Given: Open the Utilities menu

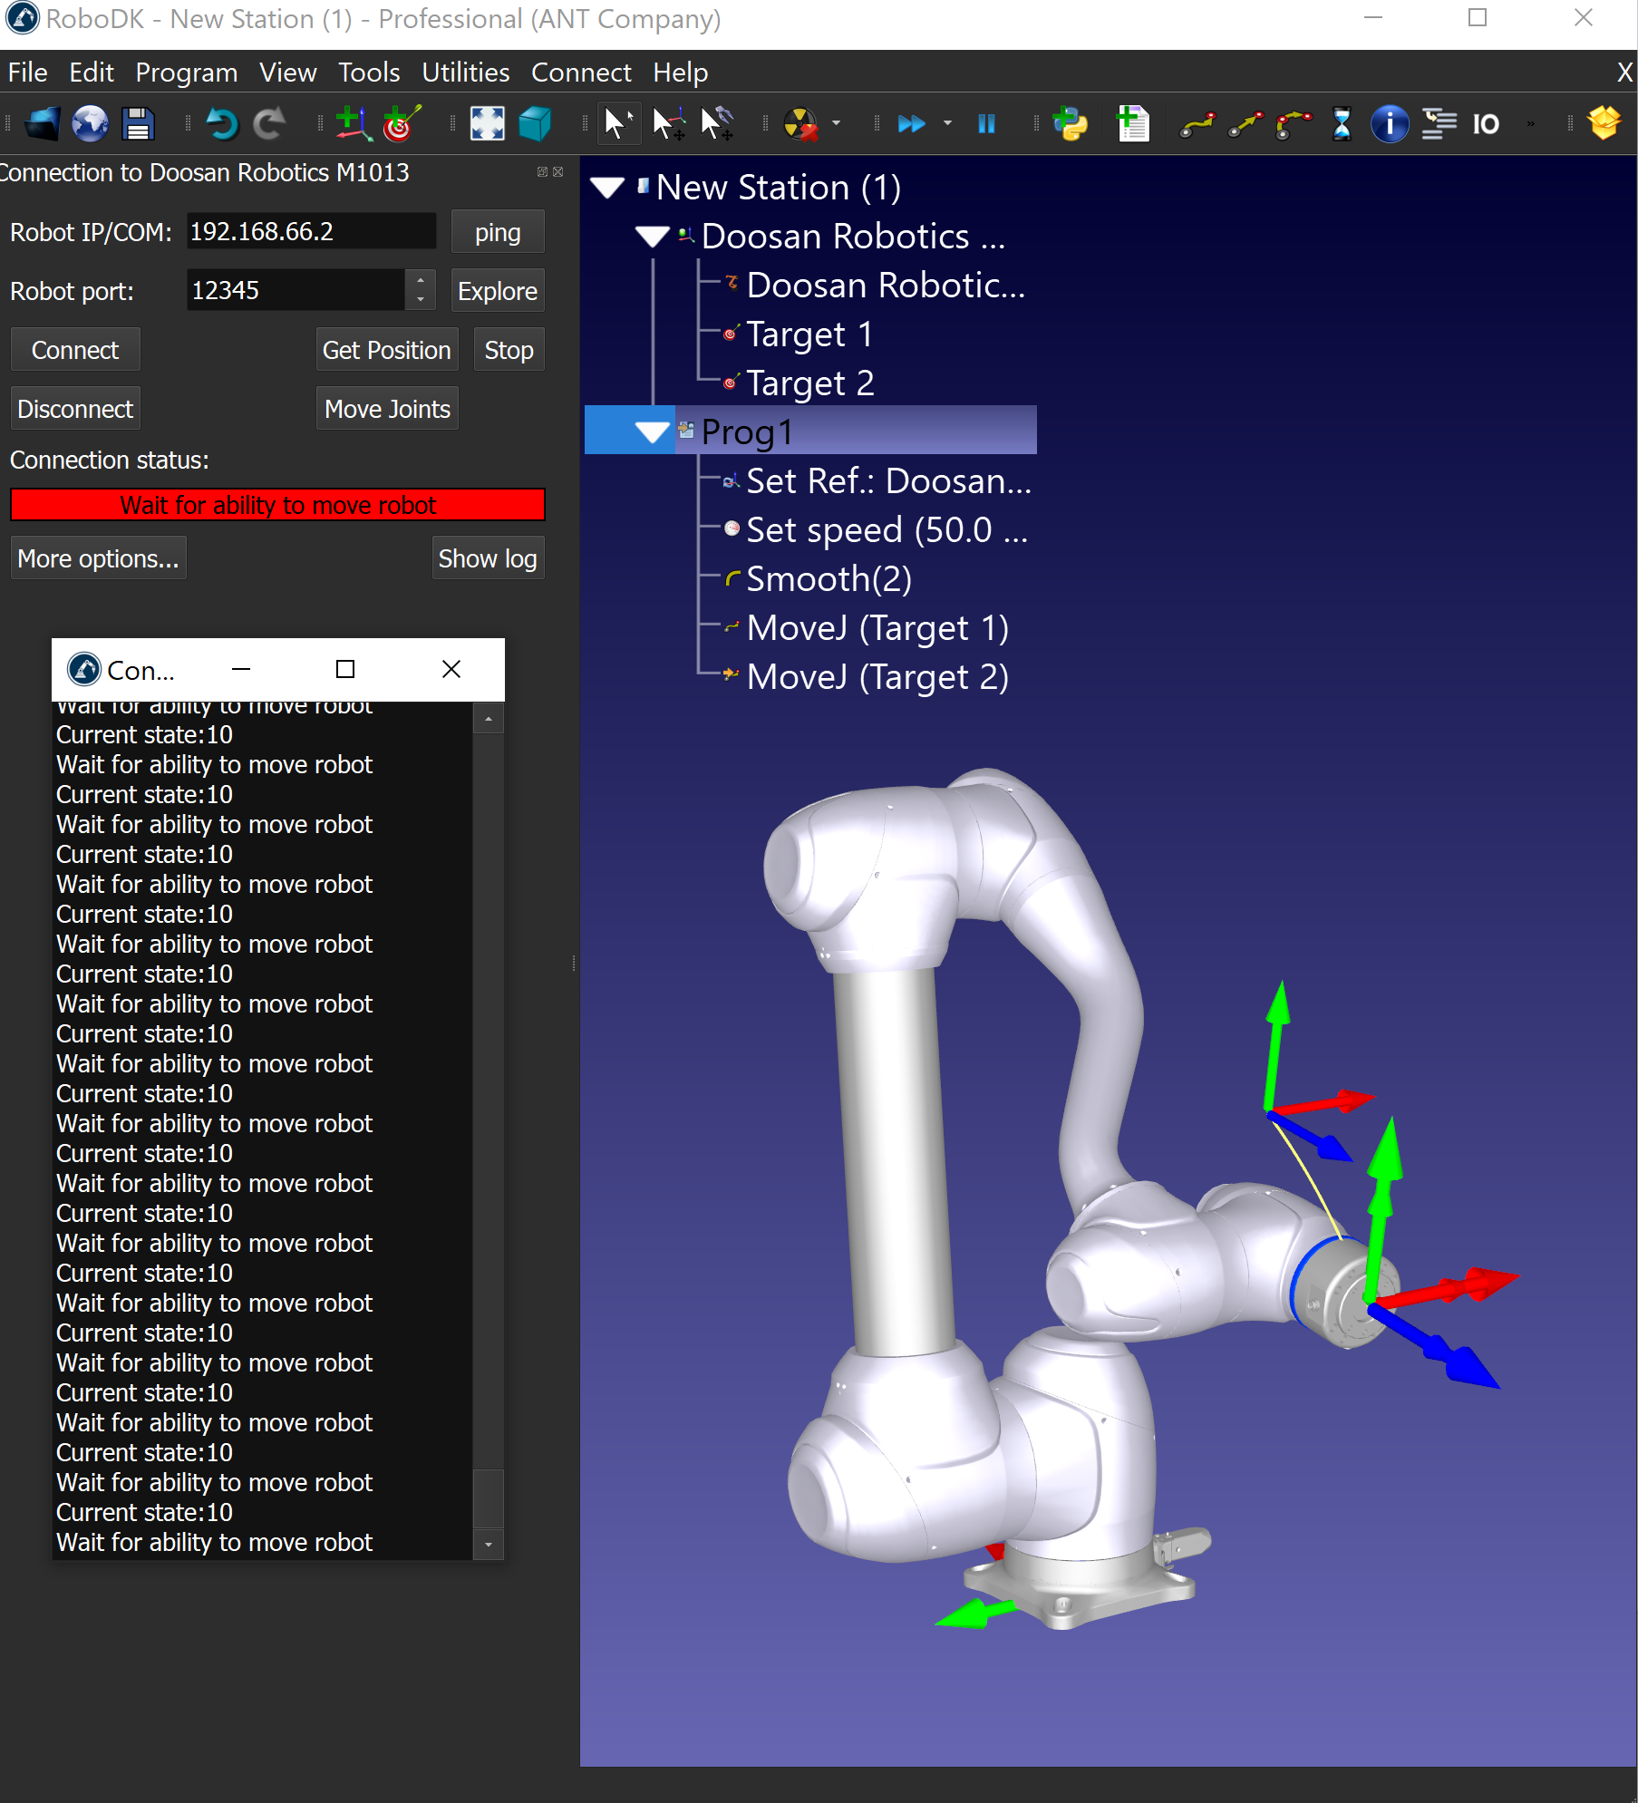Looking at the screenshot, I should coord(465,73).
